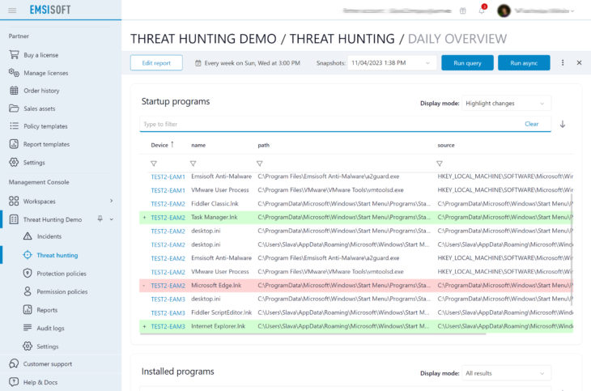Open Startup programs Display mode dropdown
The height and width of the screenshot is (391, 591).
click(x=506, y=104)
